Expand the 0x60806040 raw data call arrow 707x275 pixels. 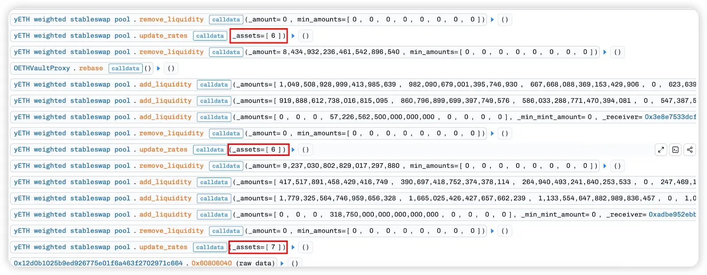(282, 264)
